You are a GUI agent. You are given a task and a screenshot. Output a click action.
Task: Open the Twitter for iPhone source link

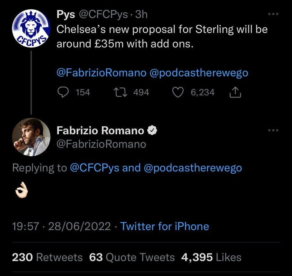[165, 226]
